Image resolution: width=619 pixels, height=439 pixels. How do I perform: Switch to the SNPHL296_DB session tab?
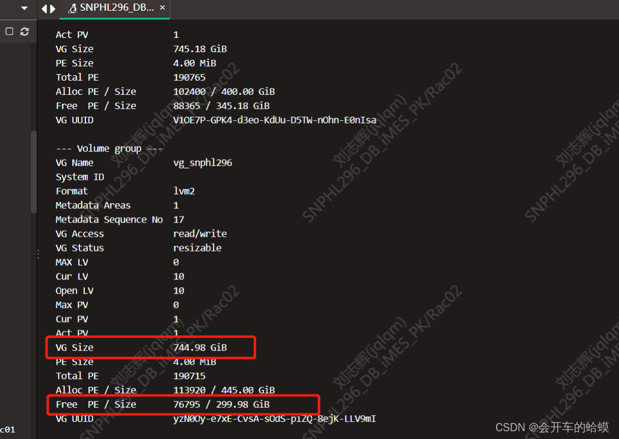(113, 9)
